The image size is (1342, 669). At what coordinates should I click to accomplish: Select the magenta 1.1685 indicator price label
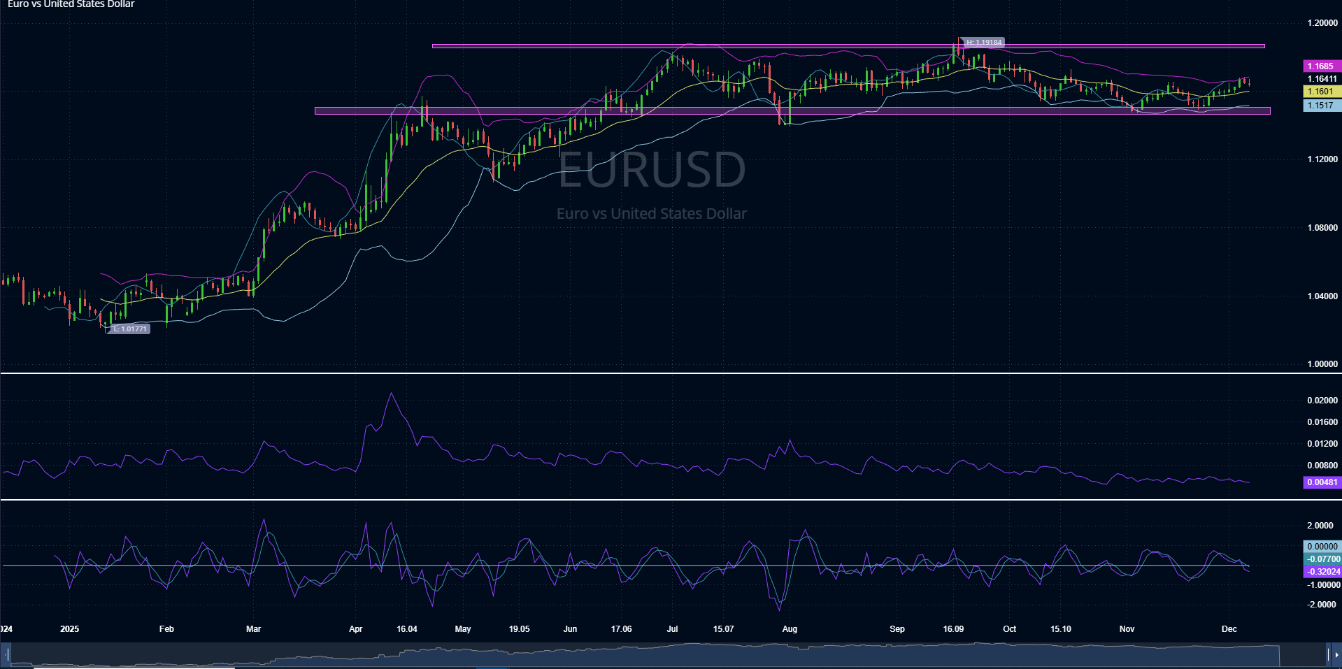[1321, 66]
